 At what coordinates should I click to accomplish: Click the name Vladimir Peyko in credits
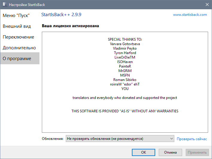pos(125,48)
